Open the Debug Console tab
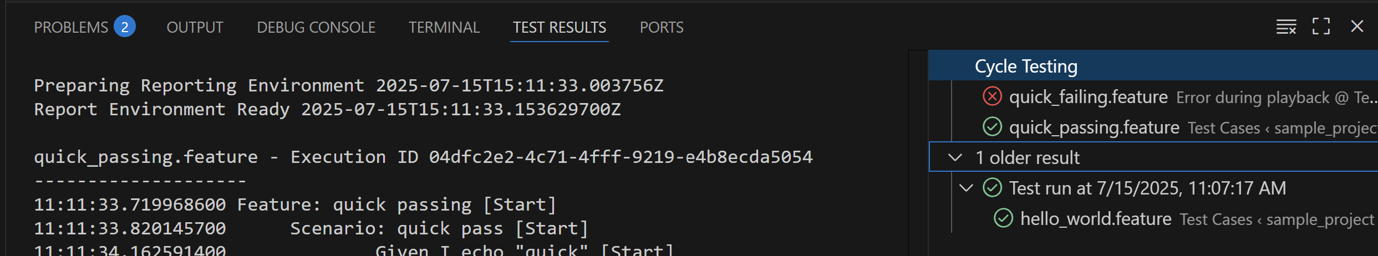1378x256 pixels. pos(316,27)
